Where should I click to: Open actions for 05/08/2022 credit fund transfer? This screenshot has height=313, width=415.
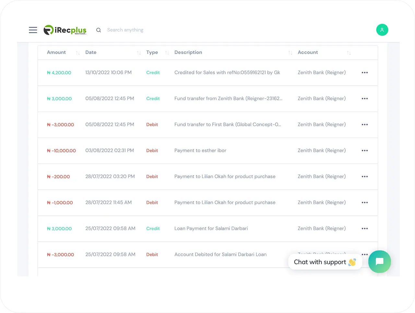pos(364,99)
